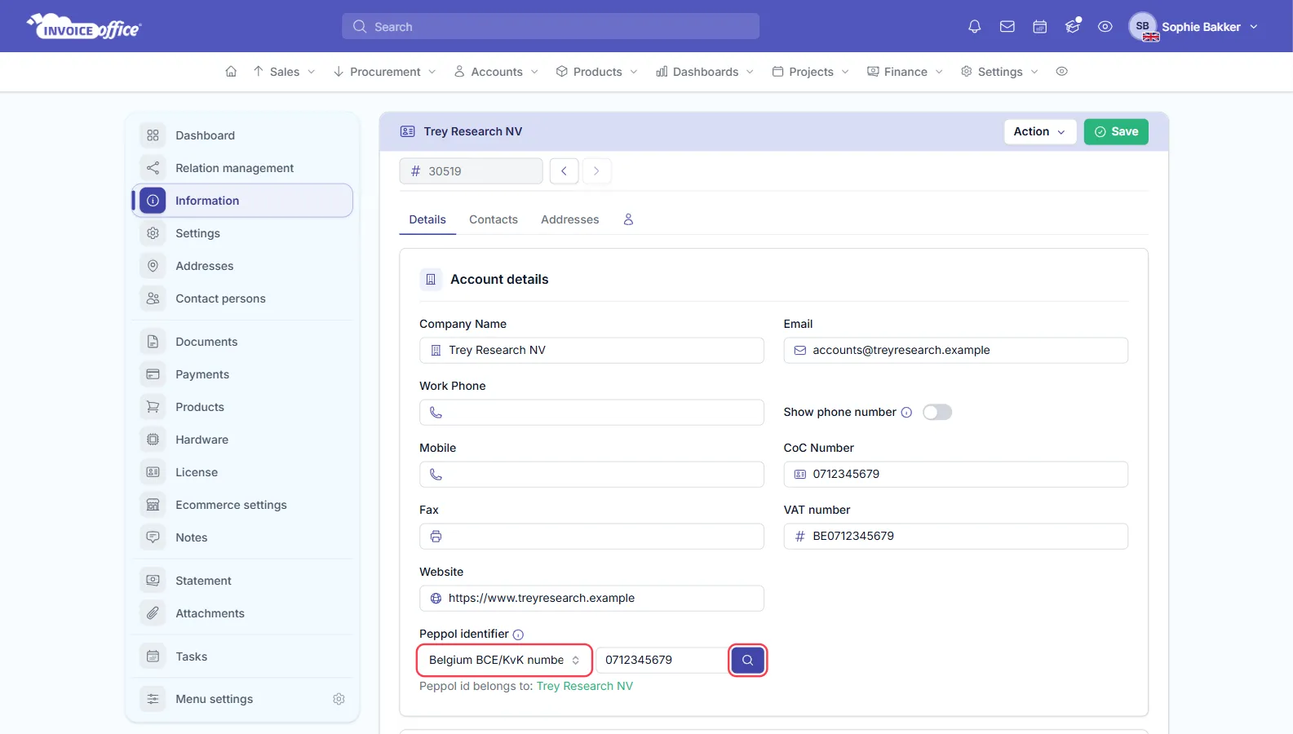The height and width of the screenshot is (734, 1293).
Task: Open Ecommerce settings in sidebar
Action: pyautogui.click(x=242, y=505)
